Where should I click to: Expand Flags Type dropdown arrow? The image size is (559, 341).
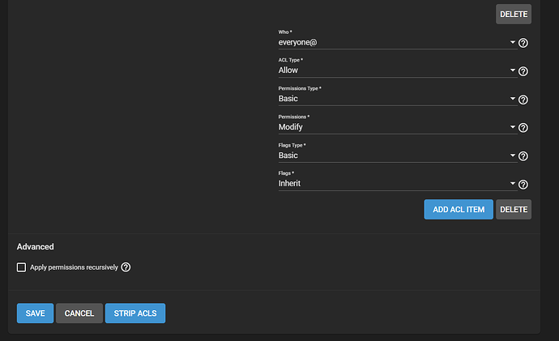[x=512, y=156]
